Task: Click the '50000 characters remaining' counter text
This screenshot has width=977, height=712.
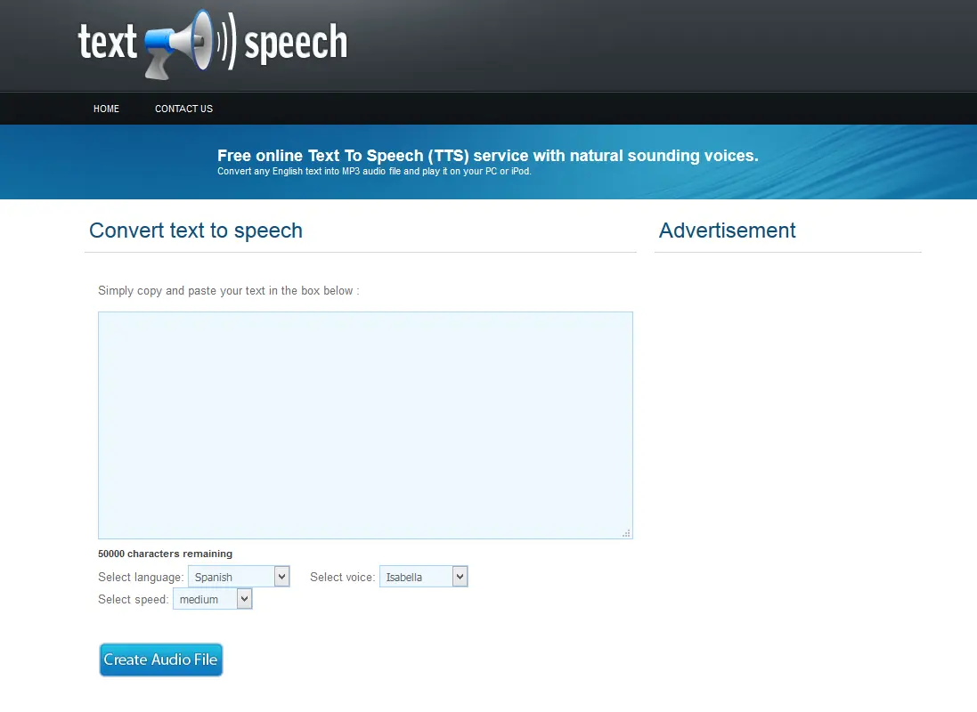Action: 165,554
